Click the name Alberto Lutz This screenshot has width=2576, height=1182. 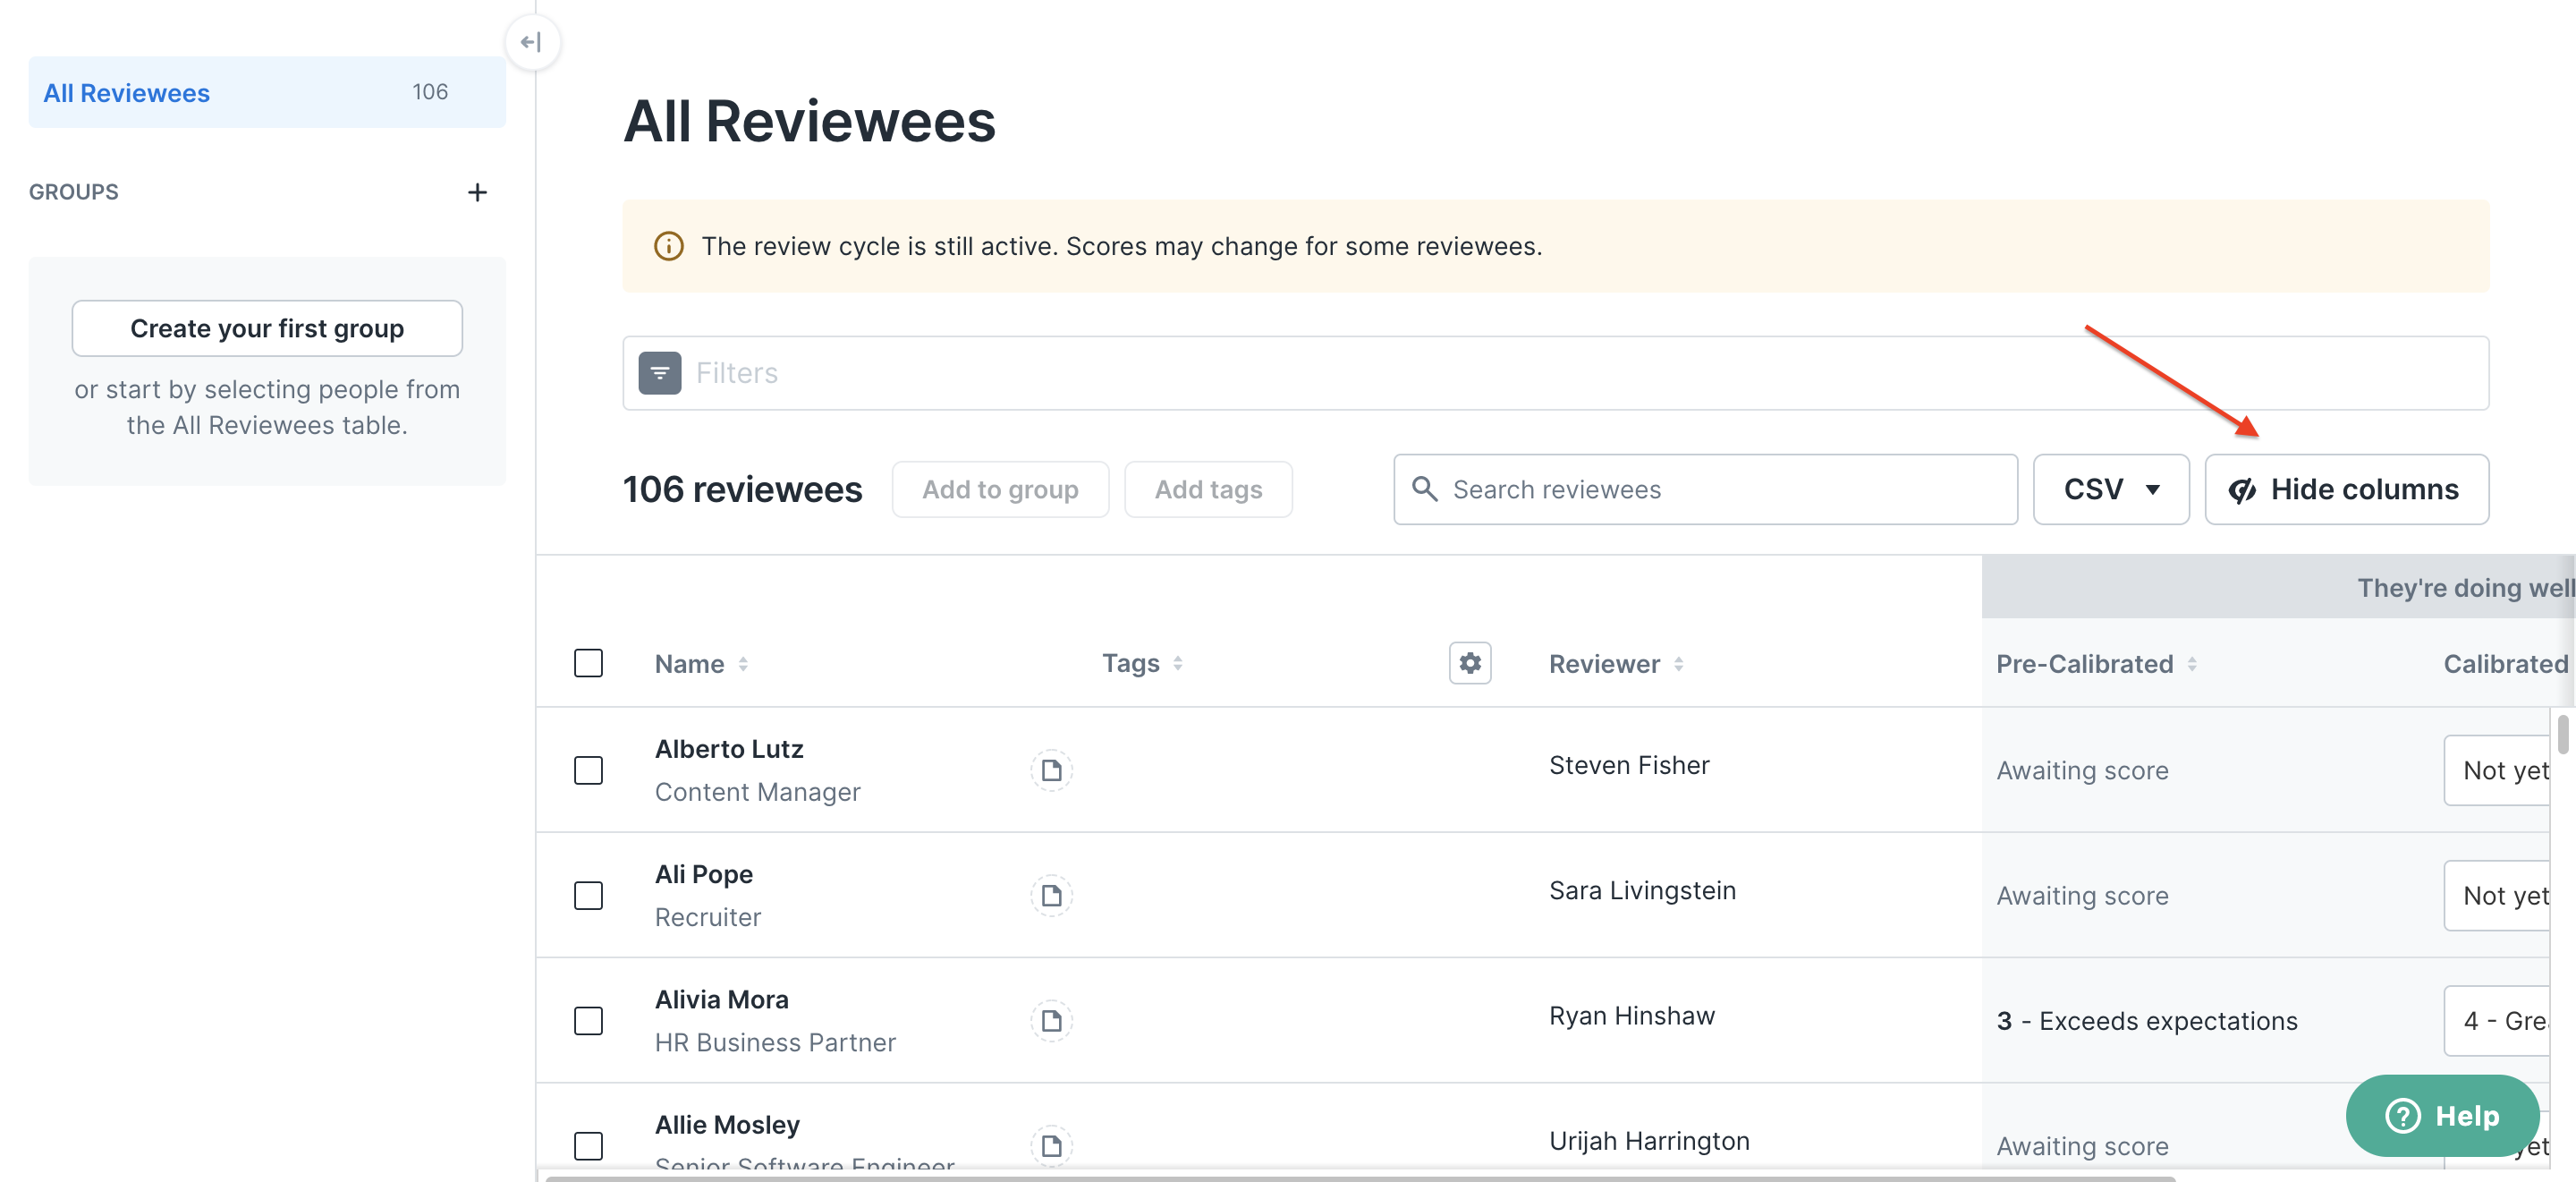click(729, 749)
